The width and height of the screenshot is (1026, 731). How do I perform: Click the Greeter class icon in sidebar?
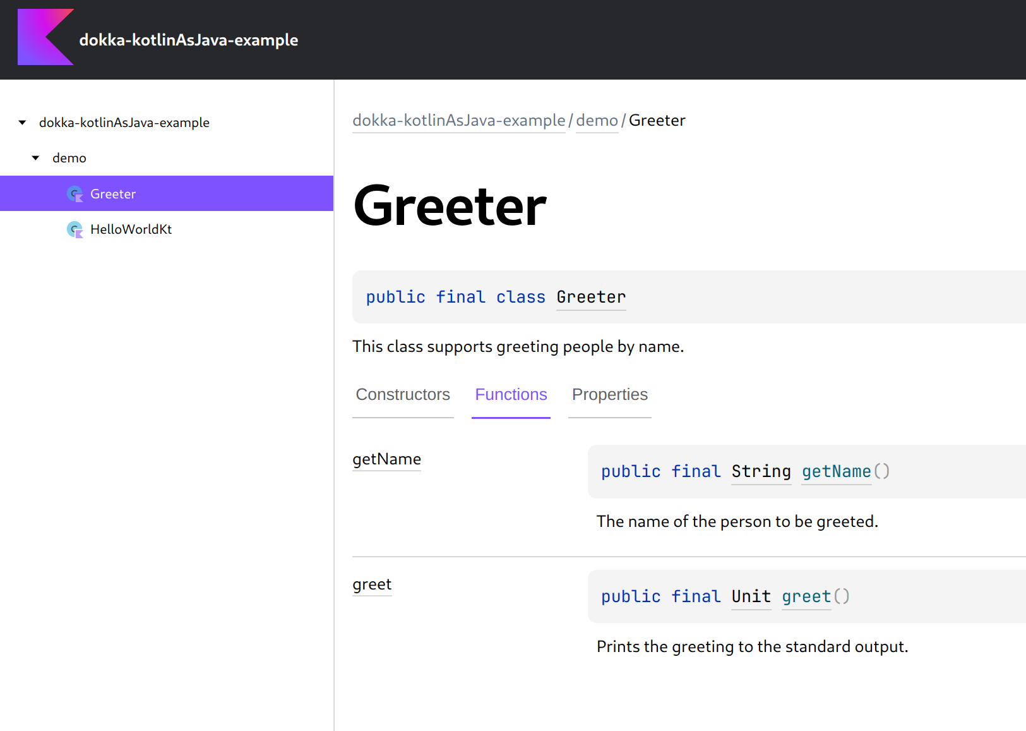(x=75, y=194)
